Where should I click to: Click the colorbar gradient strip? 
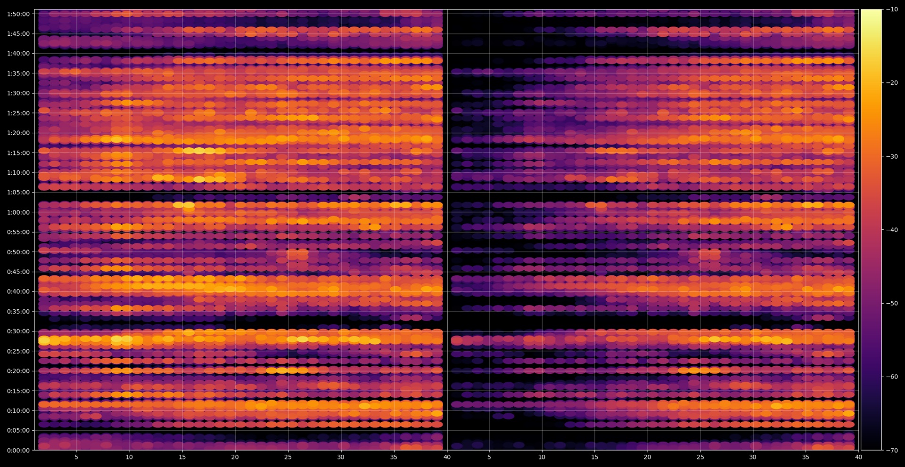(x=871, y=230)
